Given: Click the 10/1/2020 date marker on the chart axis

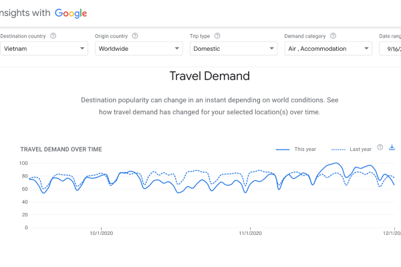Looking at the screenshot, I should coord(102,233).
